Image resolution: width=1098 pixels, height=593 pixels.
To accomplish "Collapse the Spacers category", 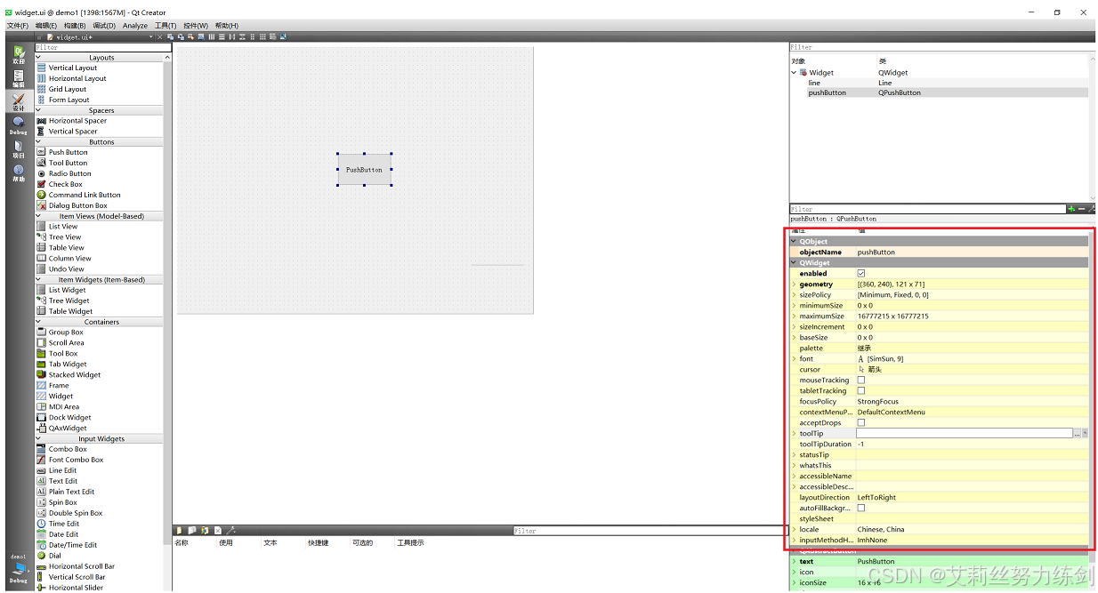I will point(38,110).
